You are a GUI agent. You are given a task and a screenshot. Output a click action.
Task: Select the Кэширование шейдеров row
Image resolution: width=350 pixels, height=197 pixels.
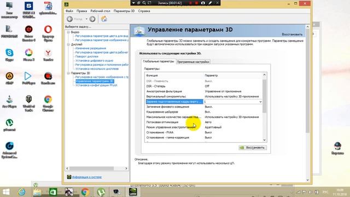(203, 112)
